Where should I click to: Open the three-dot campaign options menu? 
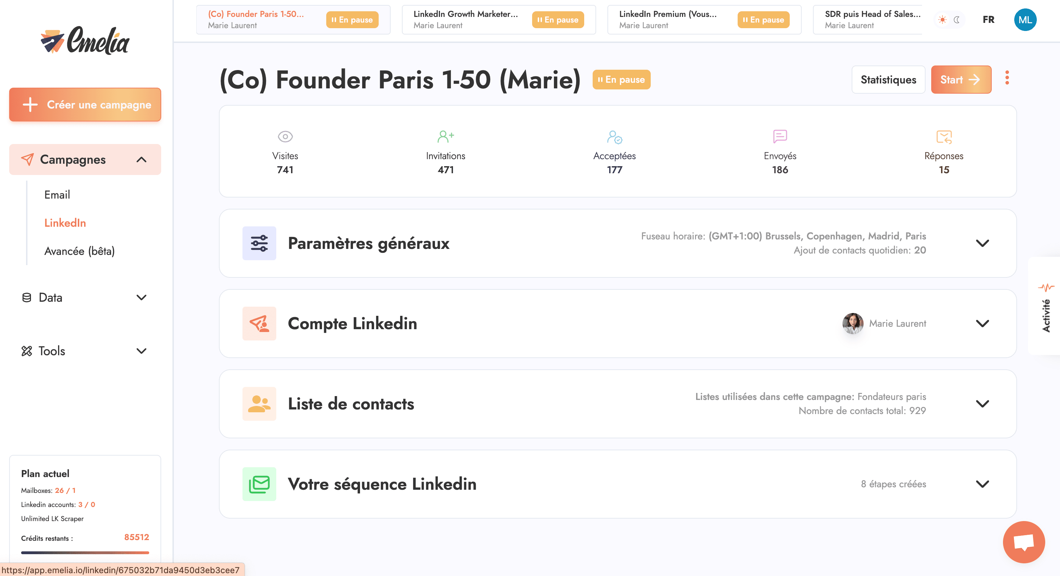(x=1007, y=78)
